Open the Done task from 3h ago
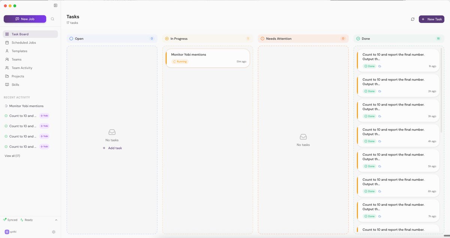This screenshot has width=450, height=238. pyautogui.click(x=398, y=110)
